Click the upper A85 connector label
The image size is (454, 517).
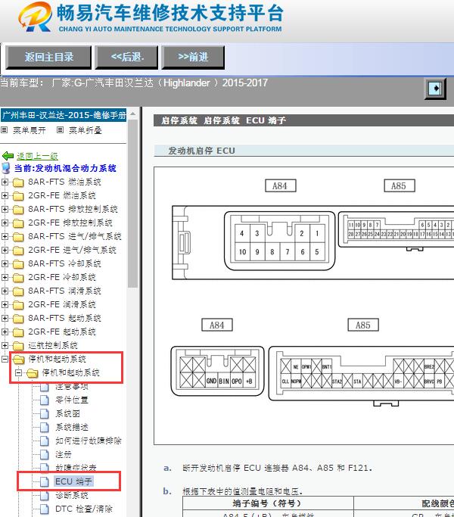(400, 185)
